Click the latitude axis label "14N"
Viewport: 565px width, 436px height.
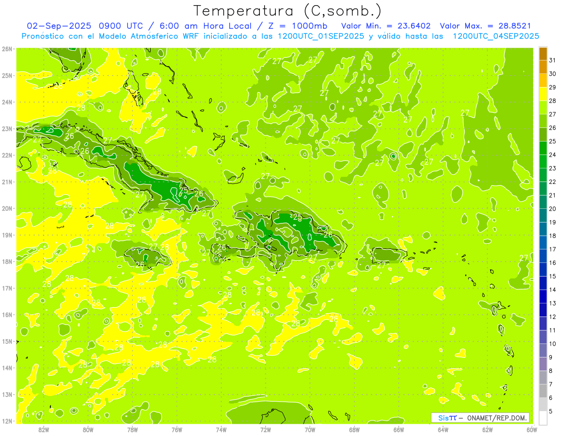(7, 368)
